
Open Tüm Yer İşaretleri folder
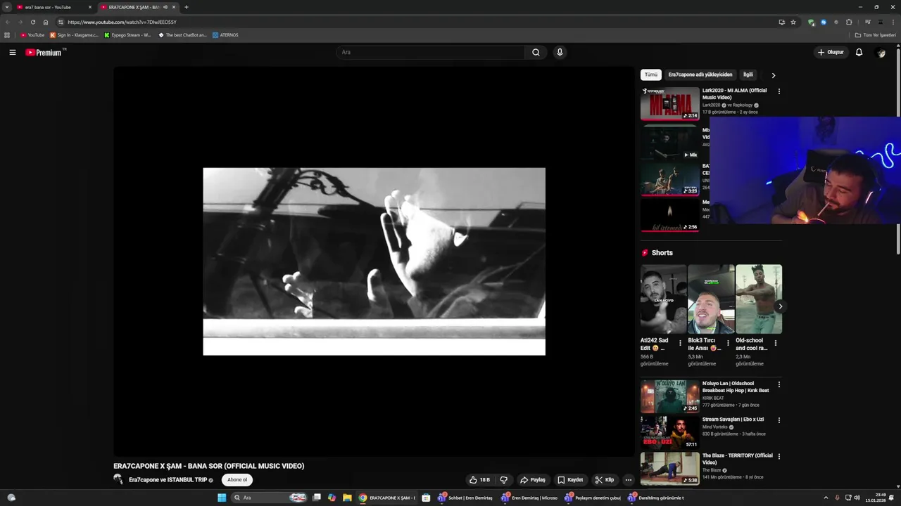click(876, 34)
